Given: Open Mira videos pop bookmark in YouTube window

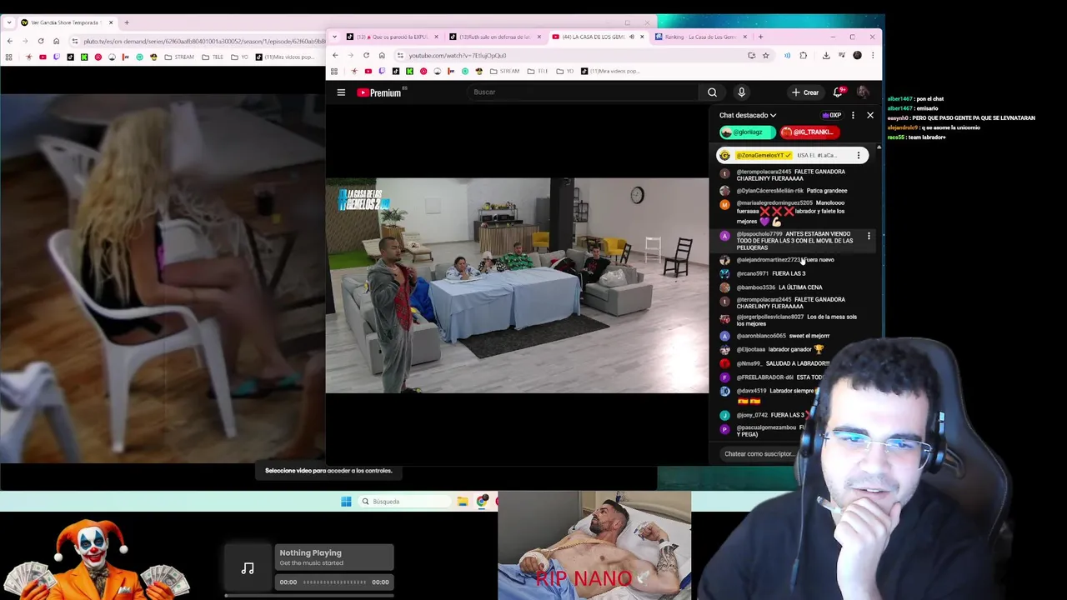Looking at the screenshot, I should (610, 72).
